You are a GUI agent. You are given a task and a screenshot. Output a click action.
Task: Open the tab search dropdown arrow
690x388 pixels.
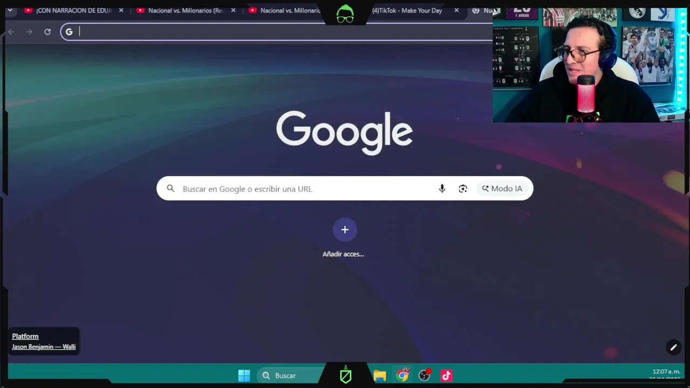(x=10, y=10)
